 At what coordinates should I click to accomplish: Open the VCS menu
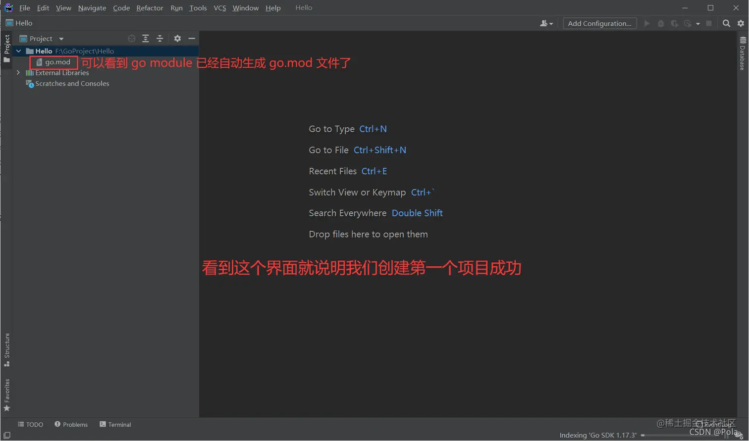220,8
